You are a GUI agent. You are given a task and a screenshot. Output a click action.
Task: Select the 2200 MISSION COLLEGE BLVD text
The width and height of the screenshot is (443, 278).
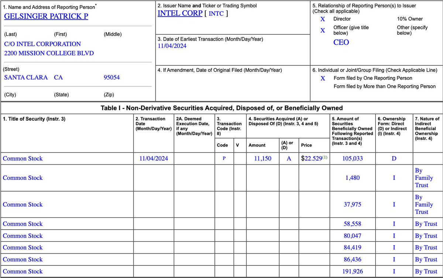tap(49, 53)
